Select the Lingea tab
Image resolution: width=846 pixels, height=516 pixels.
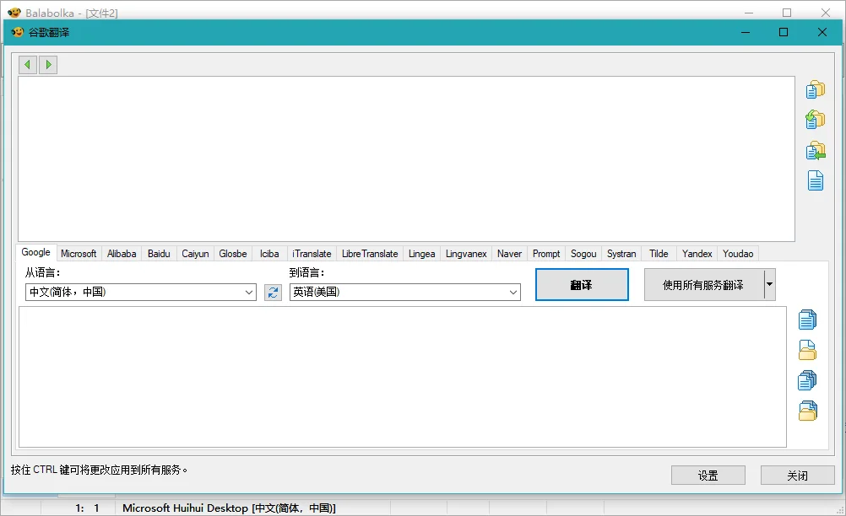421,254
